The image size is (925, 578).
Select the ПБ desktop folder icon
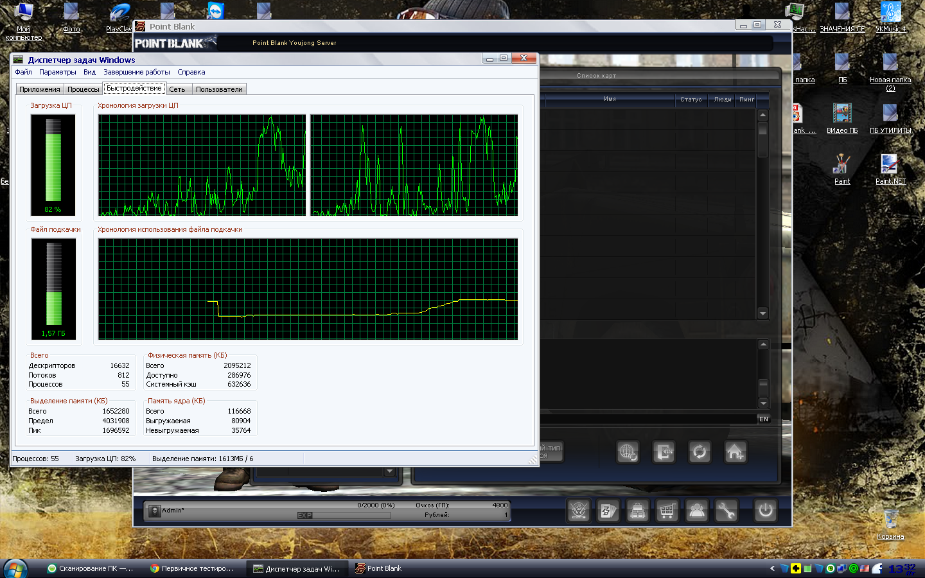(x=842, y=68)
